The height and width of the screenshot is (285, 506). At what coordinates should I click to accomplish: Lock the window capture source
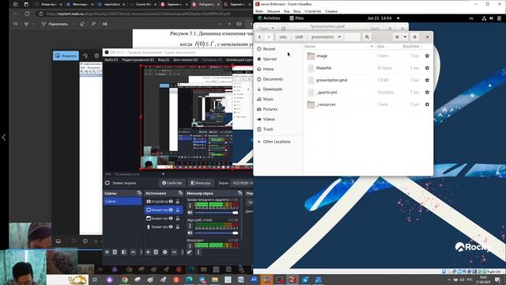tap(177, 218)
